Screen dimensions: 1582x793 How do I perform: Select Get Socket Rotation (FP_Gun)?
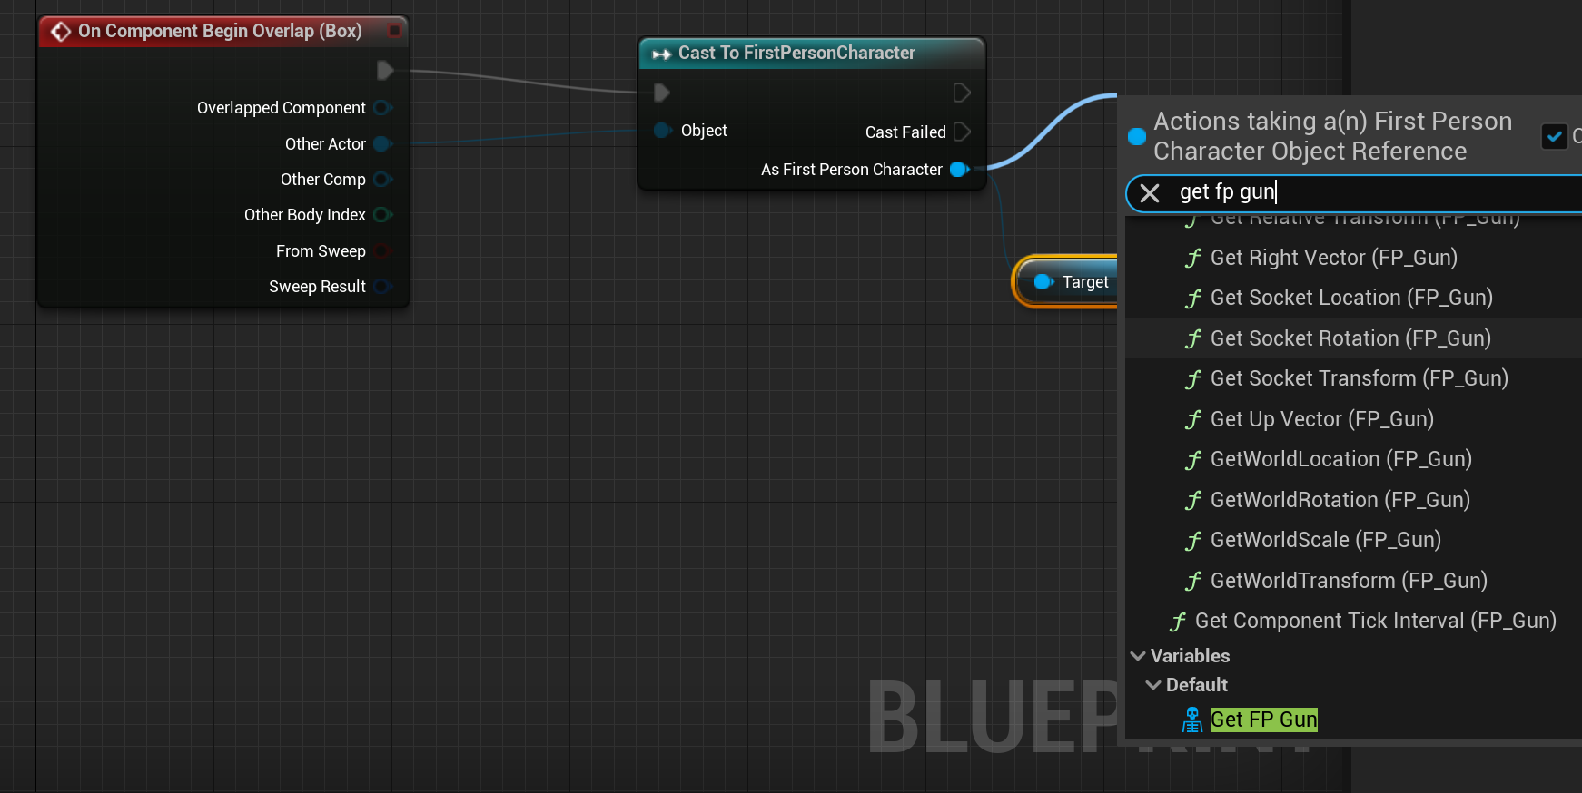[1353, 338]
